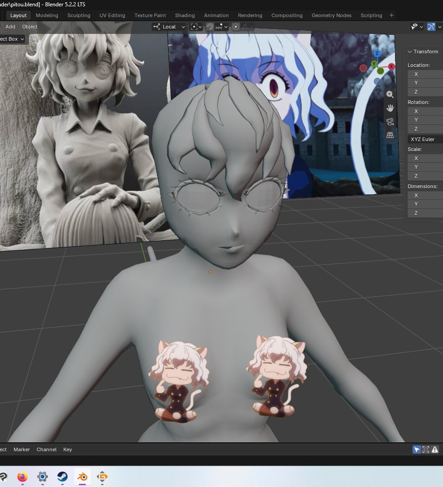Click the only-selected arrow filter icon in timeline
The image size is (443, 487).
click(417, 449)
